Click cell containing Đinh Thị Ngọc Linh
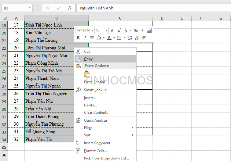Image resolution: width=231 pixels, height=161 pixels. tap(57, 25)
